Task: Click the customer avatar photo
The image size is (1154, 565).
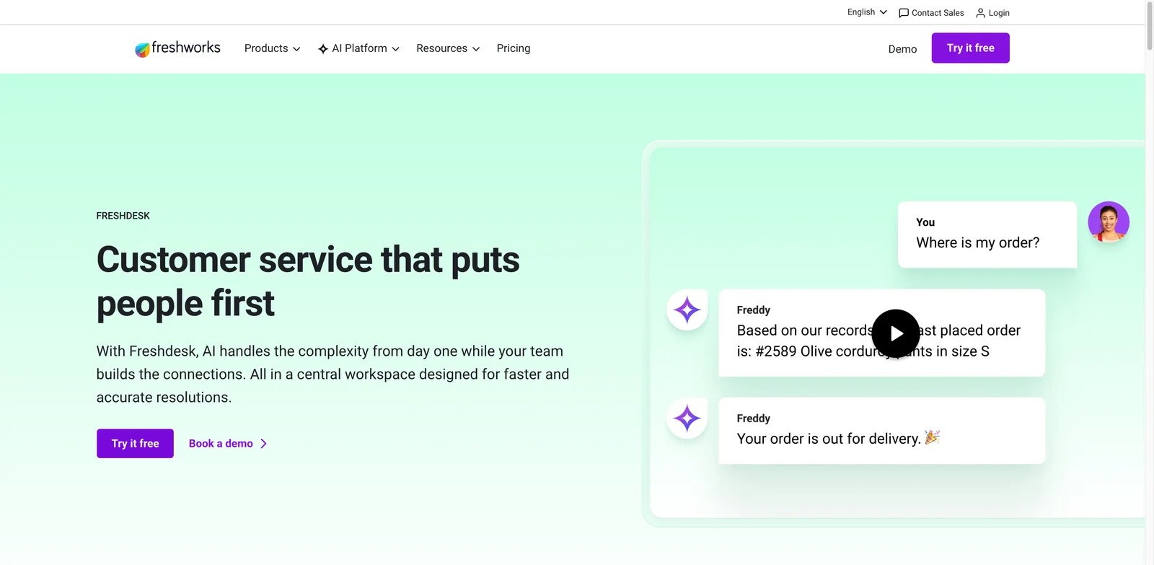Action: pyautogui.click(x=1109, y=222)
